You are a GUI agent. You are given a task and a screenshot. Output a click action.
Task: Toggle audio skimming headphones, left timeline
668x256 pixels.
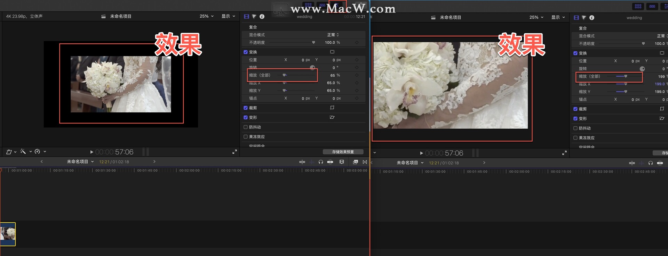pos(321,162)
